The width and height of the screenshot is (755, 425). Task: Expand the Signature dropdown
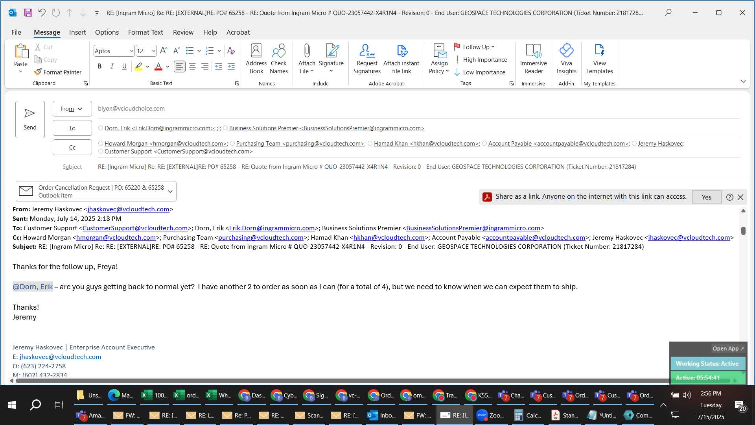click(331, 71)
